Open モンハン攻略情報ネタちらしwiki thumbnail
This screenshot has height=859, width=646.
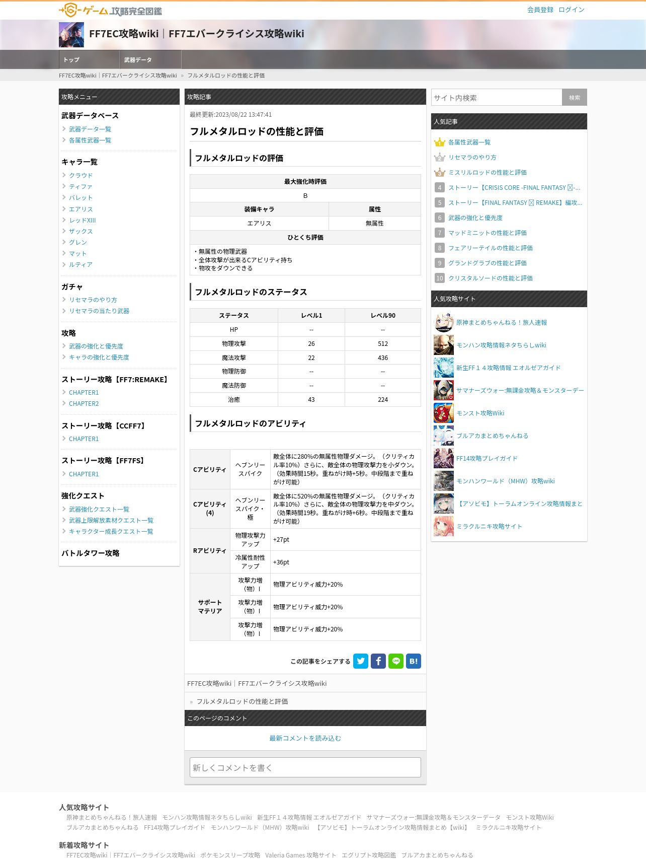click(x=444, y=345)
